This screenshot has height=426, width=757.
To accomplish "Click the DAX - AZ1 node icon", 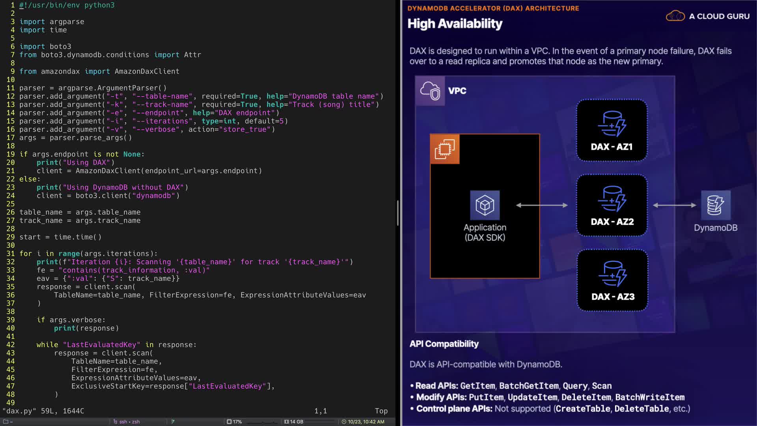I will tap(612, 123).
